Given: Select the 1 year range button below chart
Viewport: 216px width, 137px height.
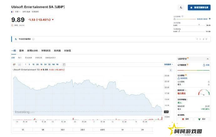Looking at the screenshot, I should [x=123, y=130].
